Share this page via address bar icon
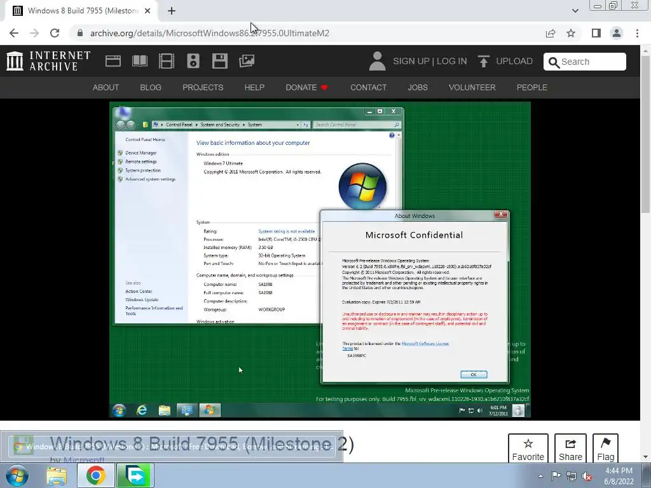This screenshot has height=488, width=651. click(551, 33)
